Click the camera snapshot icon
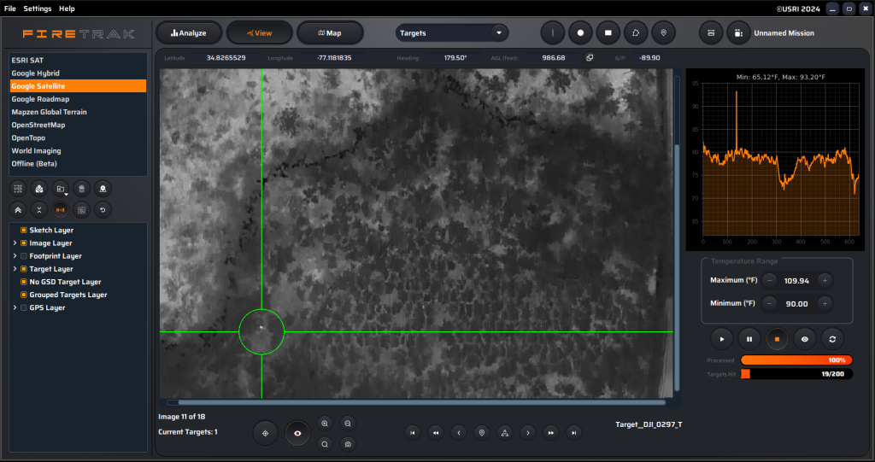Screen dimensions: 875x462 click(348, 444)
